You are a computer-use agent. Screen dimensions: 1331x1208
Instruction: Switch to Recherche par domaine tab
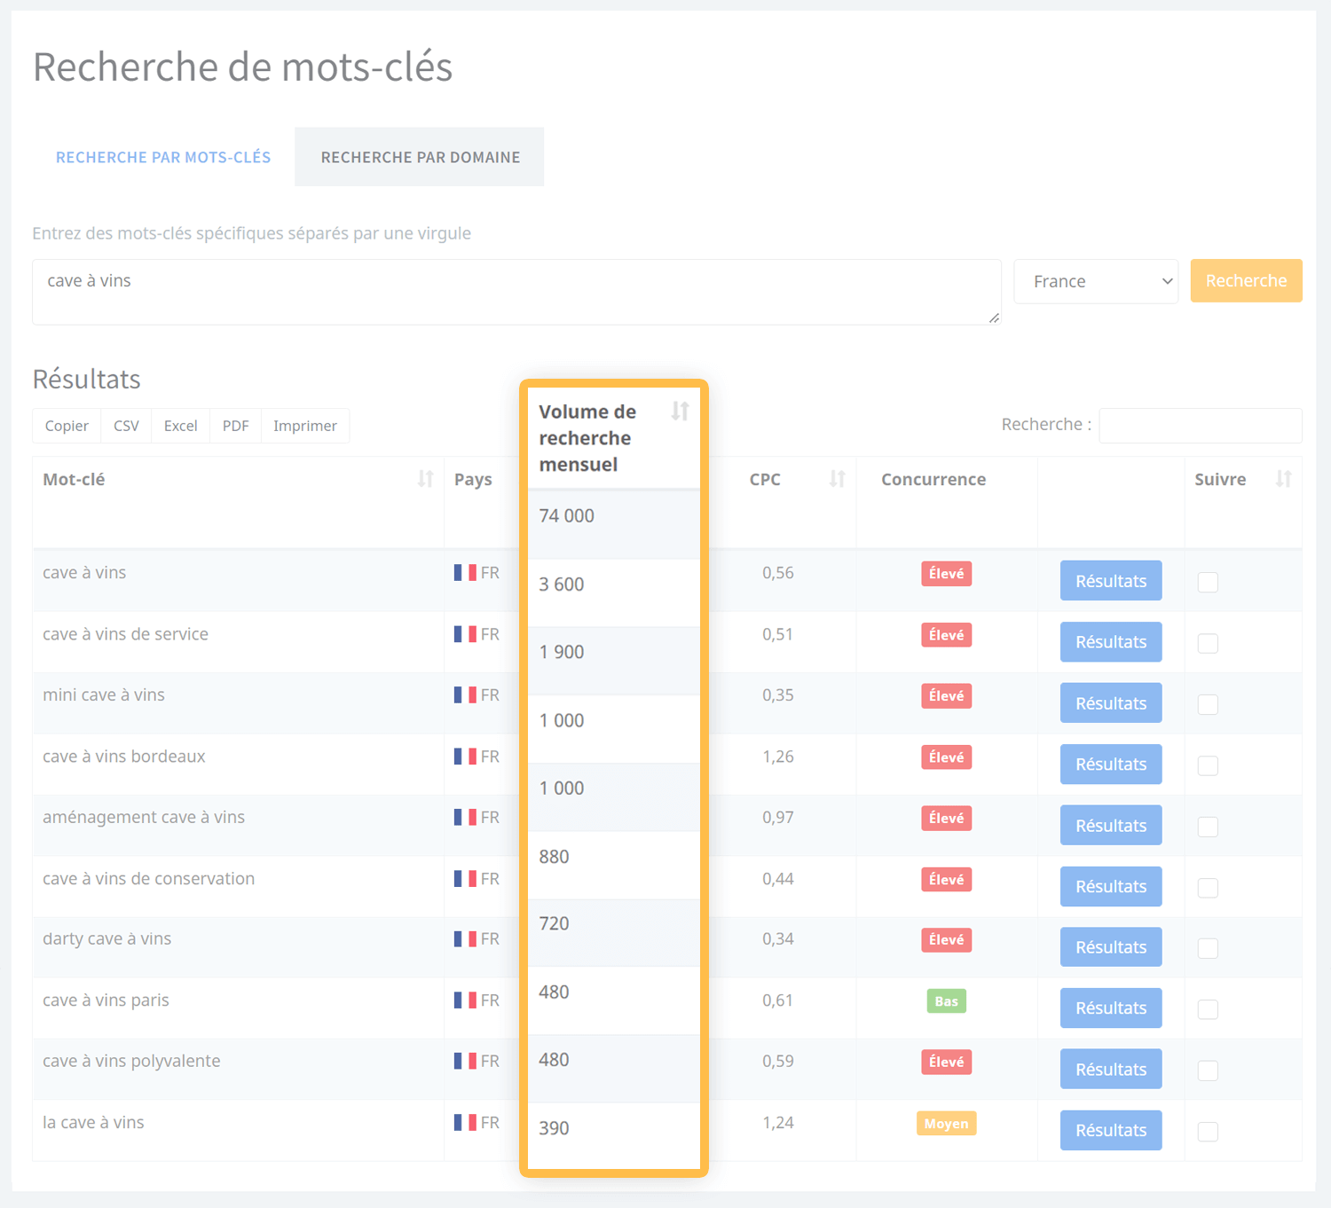[420, 157]
